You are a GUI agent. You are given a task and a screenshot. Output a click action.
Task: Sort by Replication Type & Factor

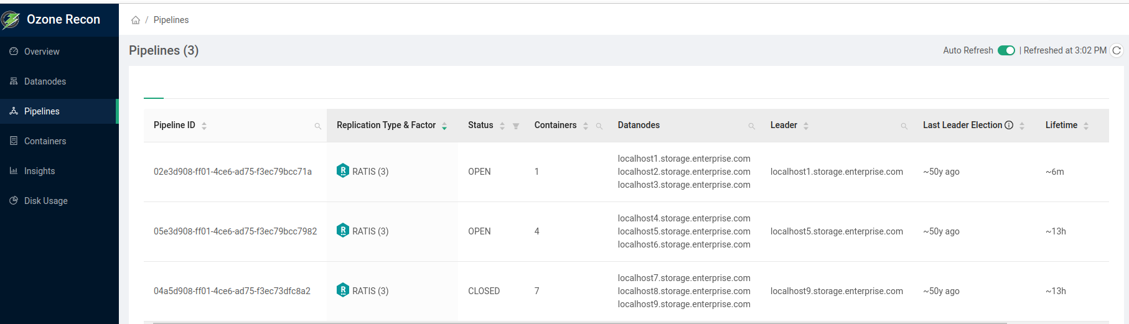(x=444, y=126)
